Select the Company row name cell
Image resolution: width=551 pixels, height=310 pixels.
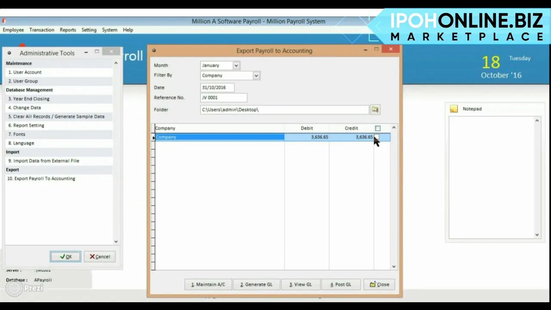point(220,137)
